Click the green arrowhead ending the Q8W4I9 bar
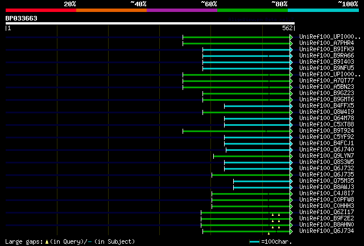Screen dimensions: 364x246 291,113
